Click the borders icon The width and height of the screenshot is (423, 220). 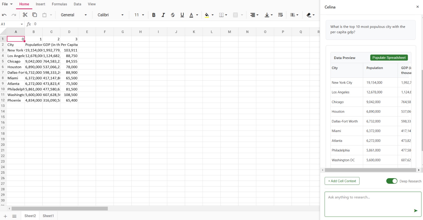pos(221,15)
